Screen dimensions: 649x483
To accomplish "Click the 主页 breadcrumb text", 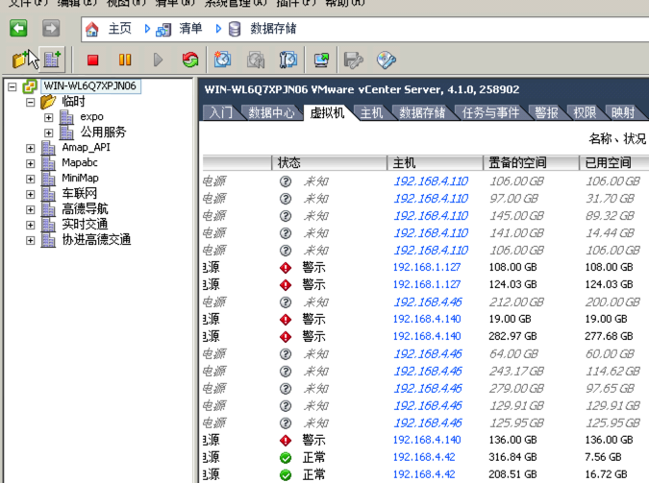I will click(x=119, y=29).
